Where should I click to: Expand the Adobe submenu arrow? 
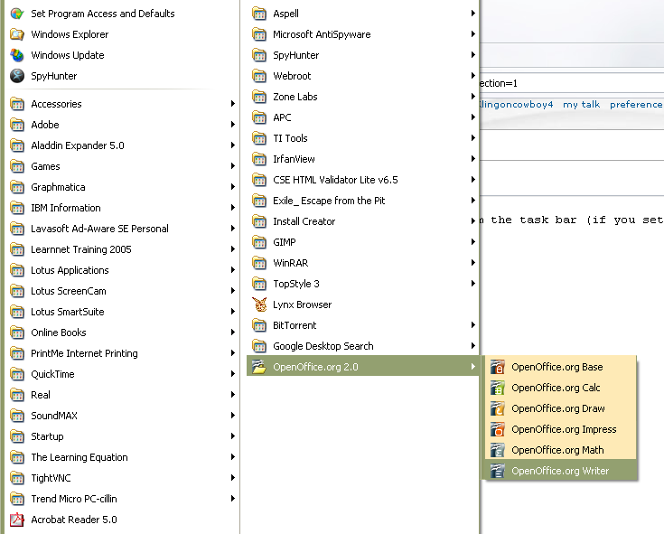[232, 125]
